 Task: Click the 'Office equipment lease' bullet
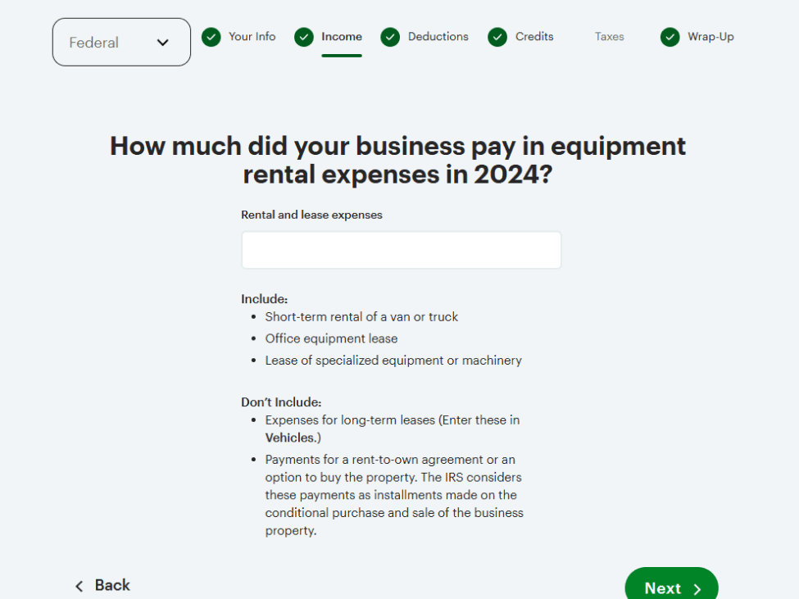pyautogui.click(x=331, y=338)
